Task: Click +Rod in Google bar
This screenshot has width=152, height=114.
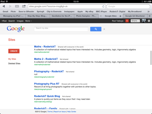Action: (x=4, y=21)
